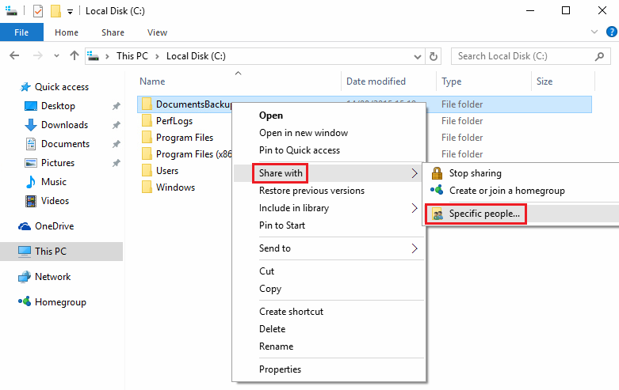
Task: Open the address bar history dropdown
Action: pyautogui.click(x=417, y=56)
